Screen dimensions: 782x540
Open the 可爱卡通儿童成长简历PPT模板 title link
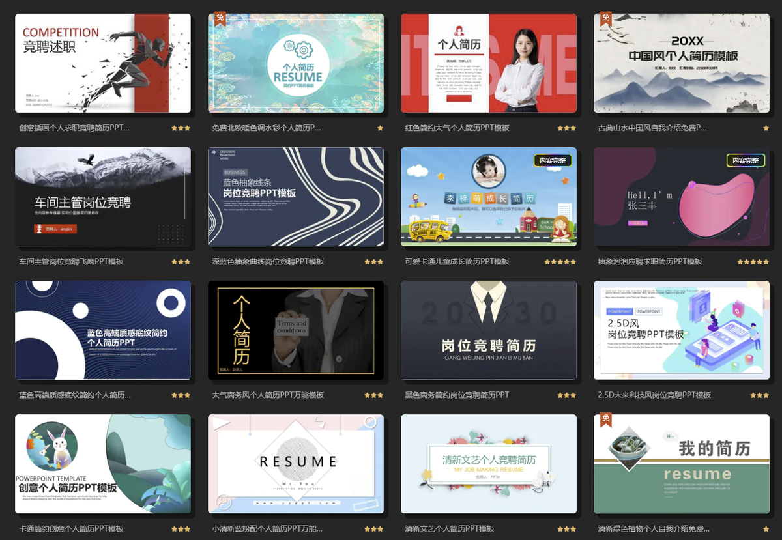pyautogui.click(x=457, y=262)
